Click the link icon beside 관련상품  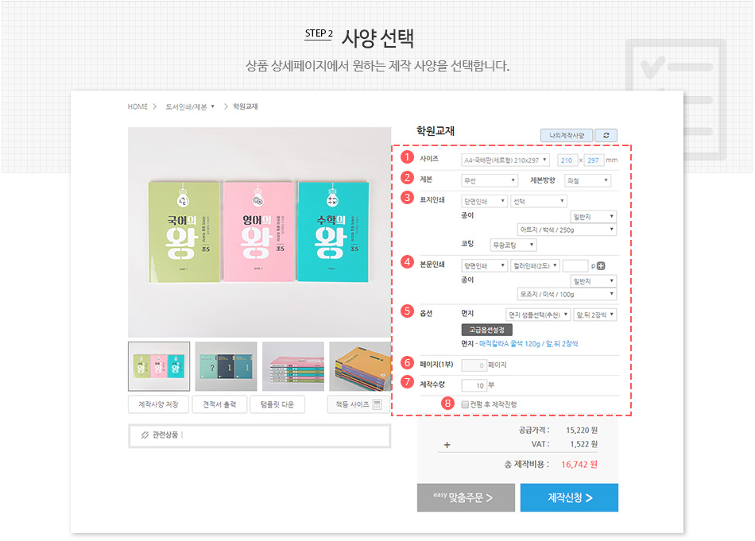(x=144, y=435)
